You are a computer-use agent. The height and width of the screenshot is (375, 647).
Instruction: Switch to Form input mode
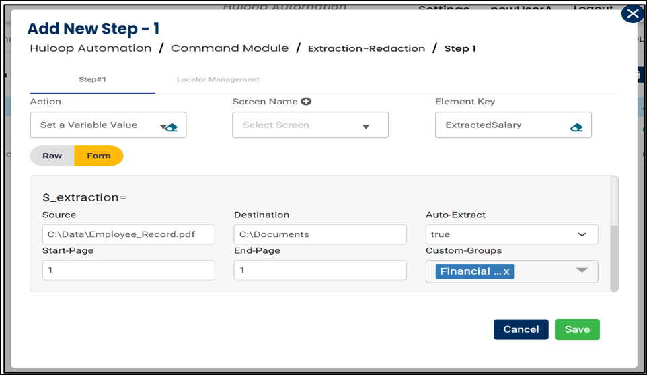(x=99, y=156)
